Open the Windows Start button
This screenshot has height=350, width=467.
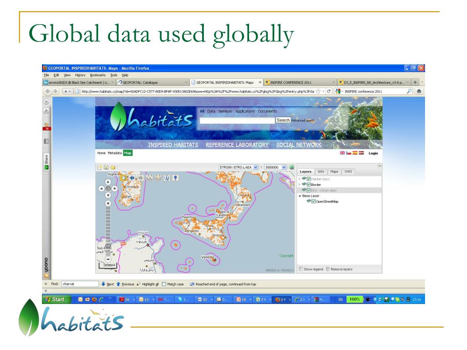point(56,299)
